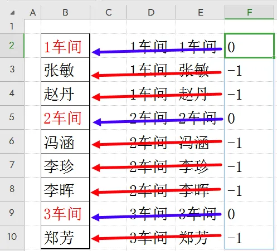This screenshot has height=251, width=277.
Task: Click cell B2 with red 1车间
Action: pyautogui.click(x=65, y=46)
